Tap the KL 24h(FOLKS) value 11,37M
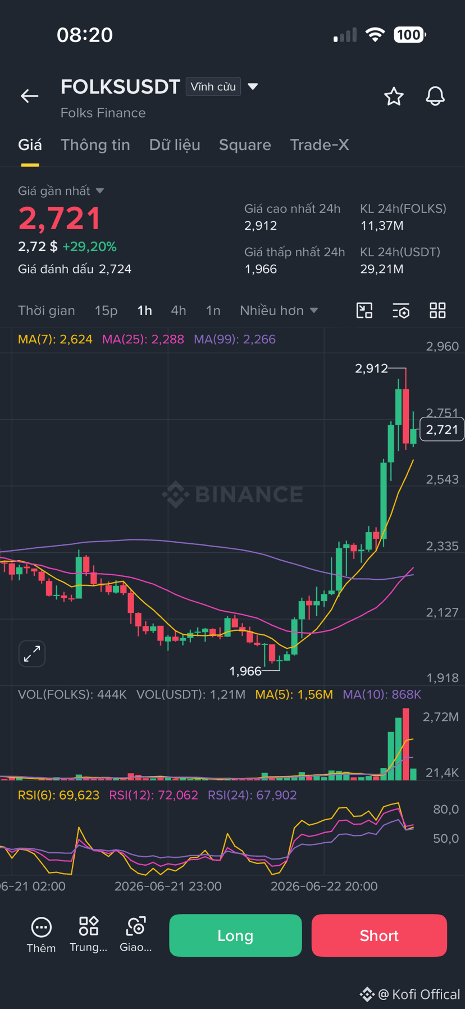Screen dimensions: 465x1009 point(382,226)
